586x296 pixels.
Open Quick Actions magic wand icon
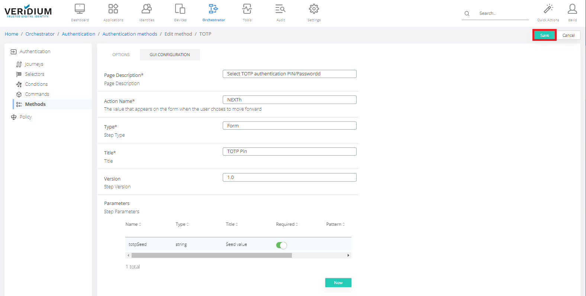(548, 9)
